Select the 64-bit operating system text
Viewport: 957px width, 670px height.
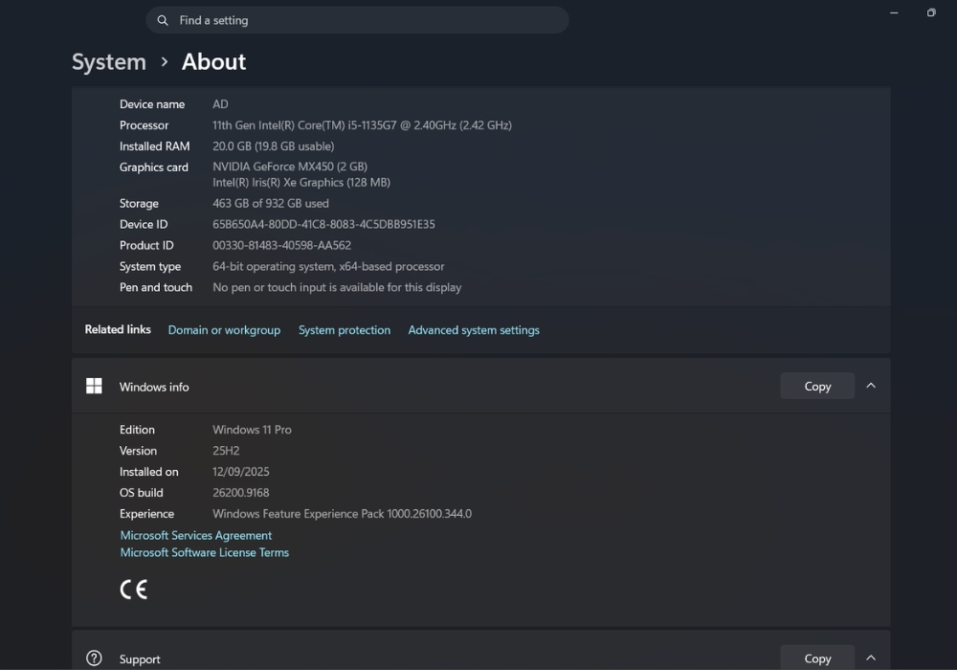pyautogui.click(x=328, y=267)
